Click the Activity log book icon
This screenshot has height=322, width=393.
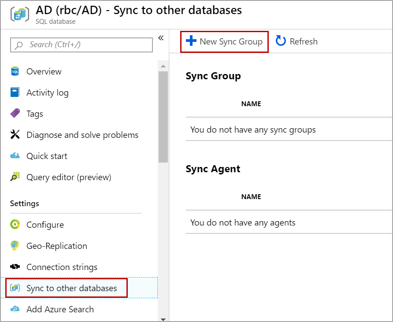(x=15, y=93)
